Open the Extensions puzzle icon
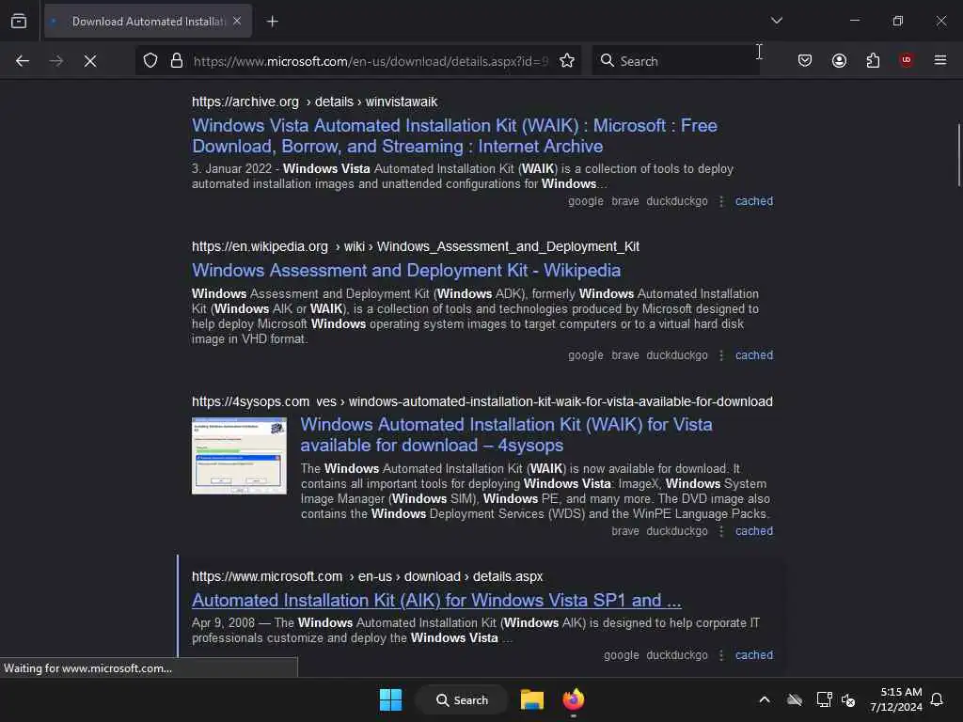 [x=873, y=60]
